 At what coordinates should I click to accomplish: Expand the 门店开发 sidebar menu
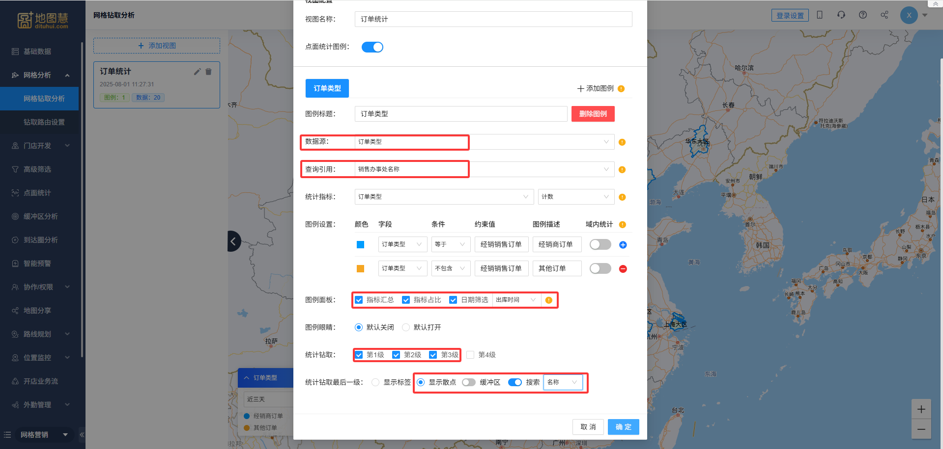pos(40,146)
